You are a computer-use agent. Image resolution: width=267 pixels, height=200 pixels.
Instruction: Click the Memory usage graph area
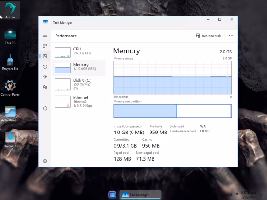172,78
